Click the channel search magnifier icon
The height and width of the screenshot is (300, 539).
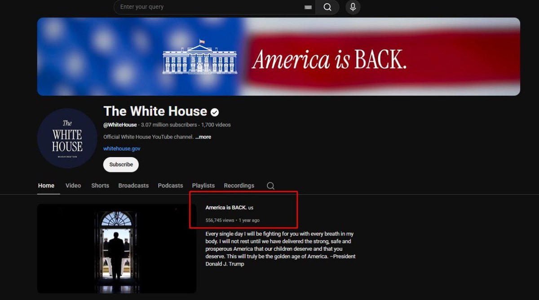click(x=270, y=185)
